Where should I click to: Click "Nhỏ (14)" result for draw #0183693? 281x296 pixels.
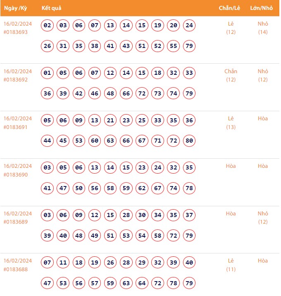point(263,28)
